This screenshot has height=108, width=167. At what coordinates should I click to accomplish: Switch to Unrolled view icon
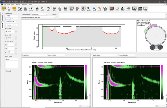140,9
